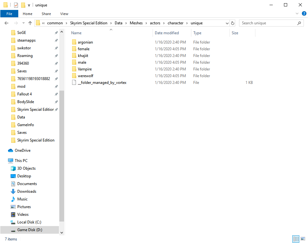Screen dimensions: 308x243
Task: Open the Help question mark icon
Action: [x=304, y=13]
